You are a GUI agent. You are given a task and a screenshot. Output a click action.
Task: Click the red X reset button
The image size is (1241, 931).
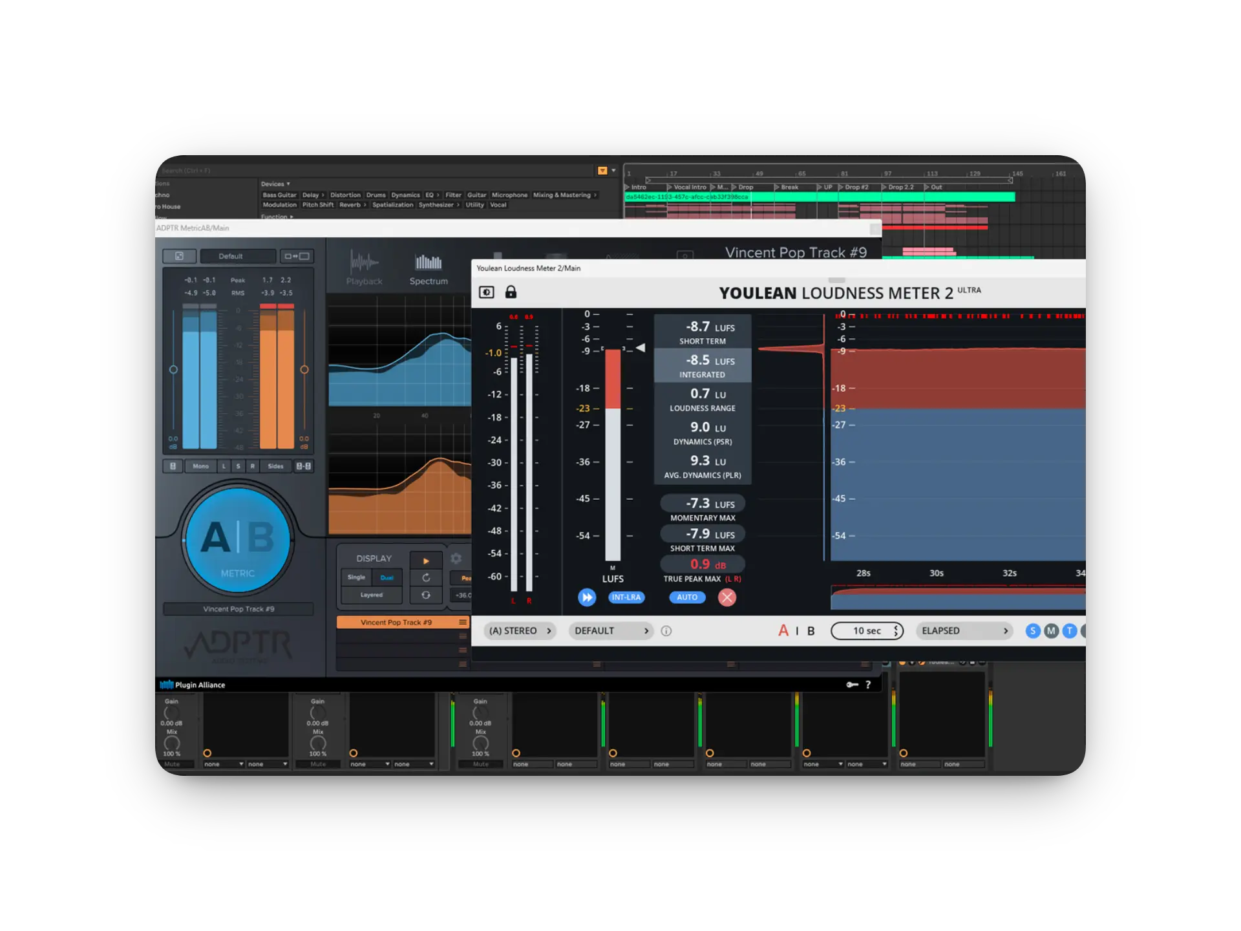coord(727,597)
